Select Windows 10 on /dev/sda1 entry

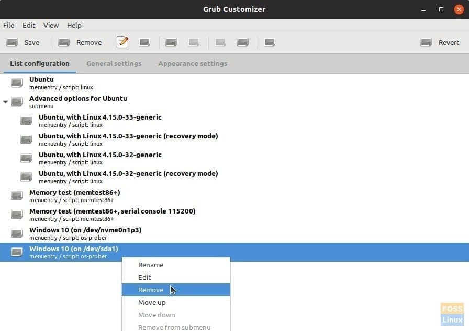click(234, 252)
